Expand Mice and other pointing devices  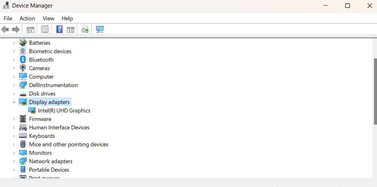pyautogui.click(x=14, y=144)
